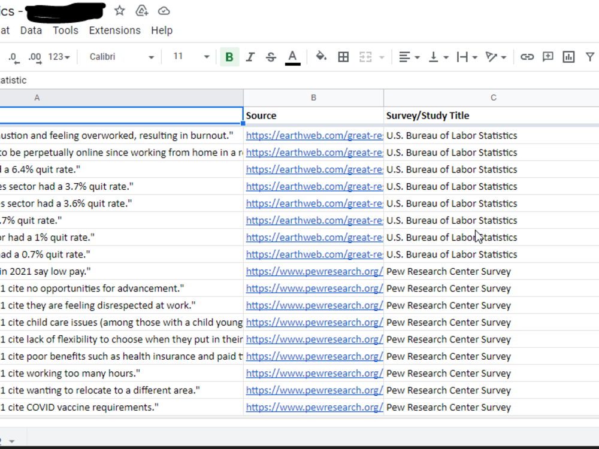Select the Source header cell
This screenshot has height=449, width=599.
coord(313,116)
